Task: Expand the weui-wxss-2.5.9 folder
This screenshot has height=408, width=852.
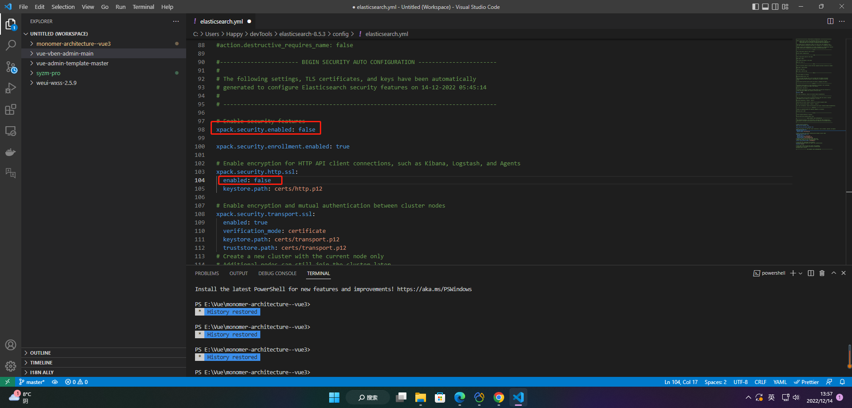Action: pos(104,83)
